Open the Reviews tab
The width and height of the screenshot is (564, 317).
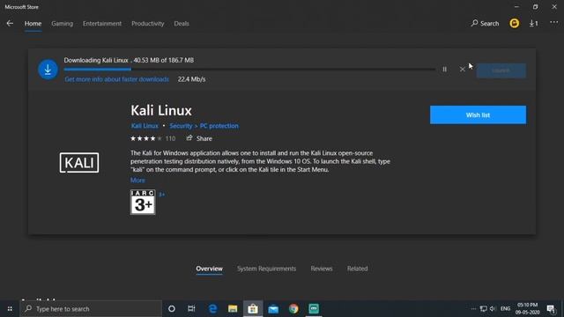[322, 269]
